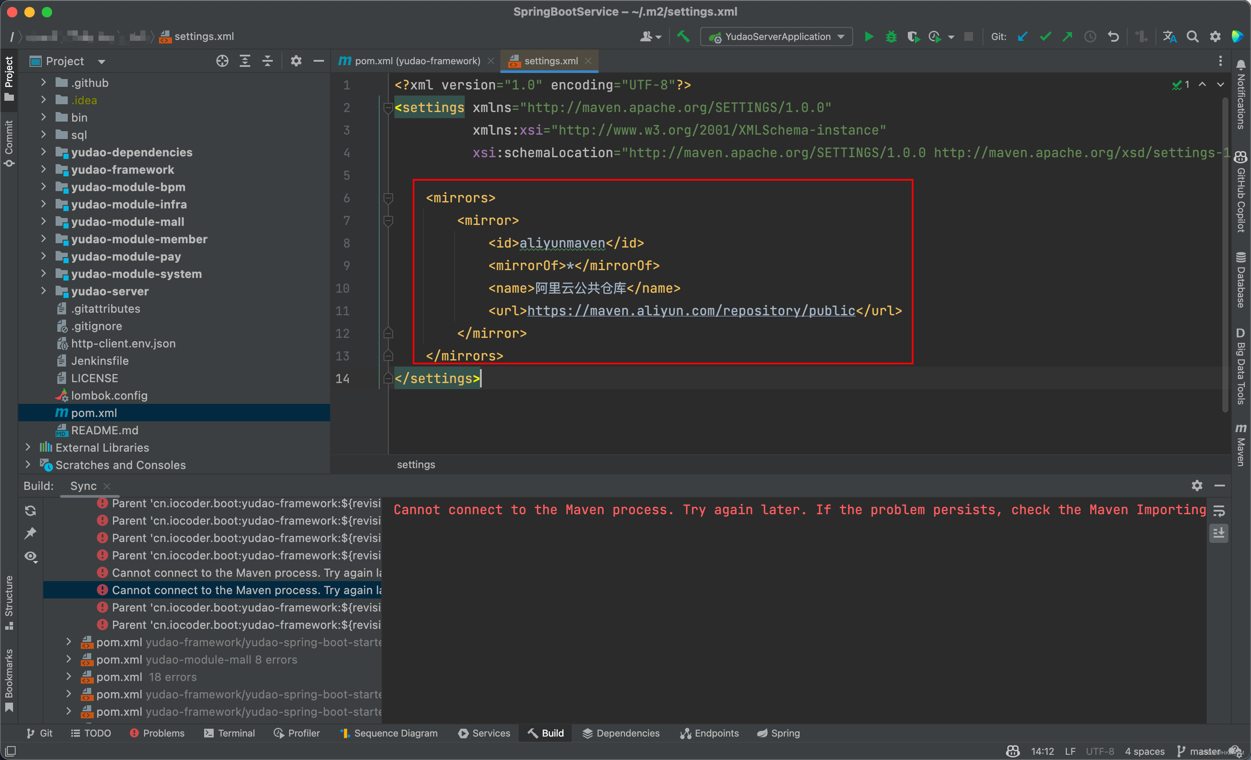This screenshot has height=760, width=1251.
Task: Push commits with the Git arrow icon
Action: (x=1067, y=36)
